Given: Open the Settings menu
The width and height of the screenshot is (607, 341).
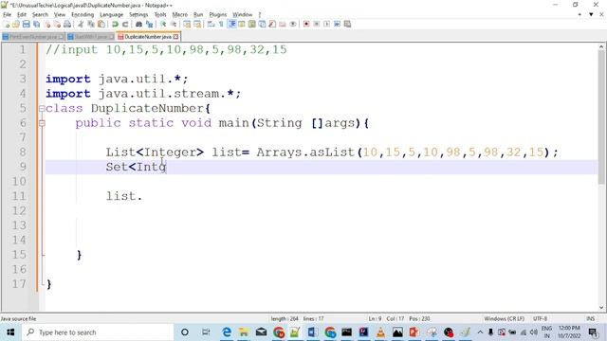Looking at the screenshot, I should [x=138, y=15].
